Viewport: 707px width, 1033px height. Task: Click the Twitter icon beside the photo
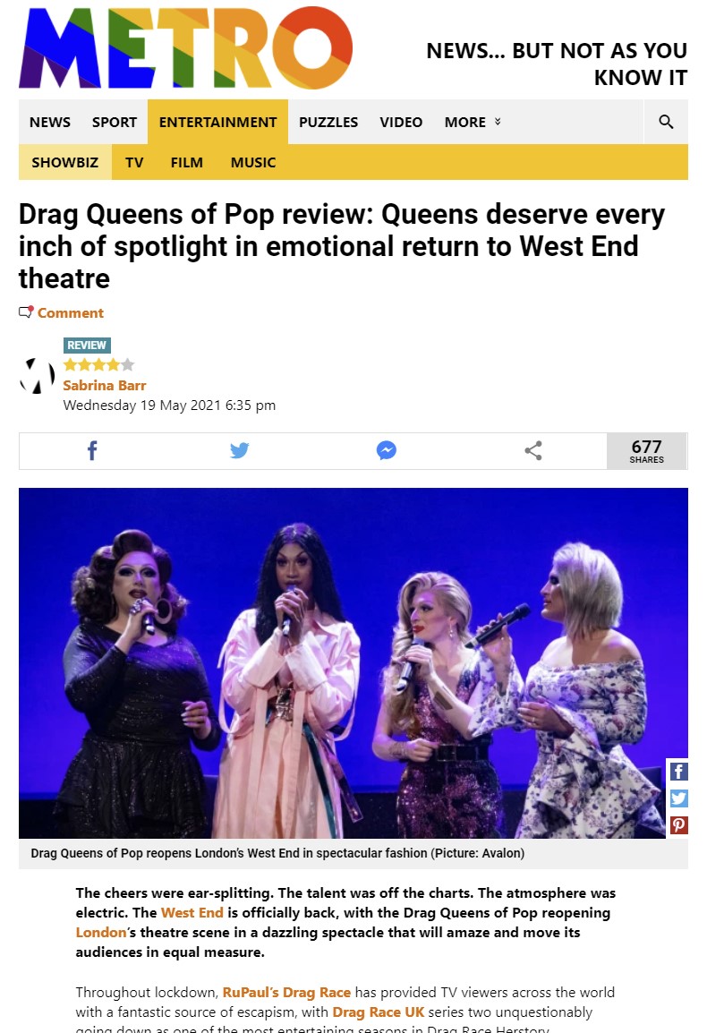(678, 798)
